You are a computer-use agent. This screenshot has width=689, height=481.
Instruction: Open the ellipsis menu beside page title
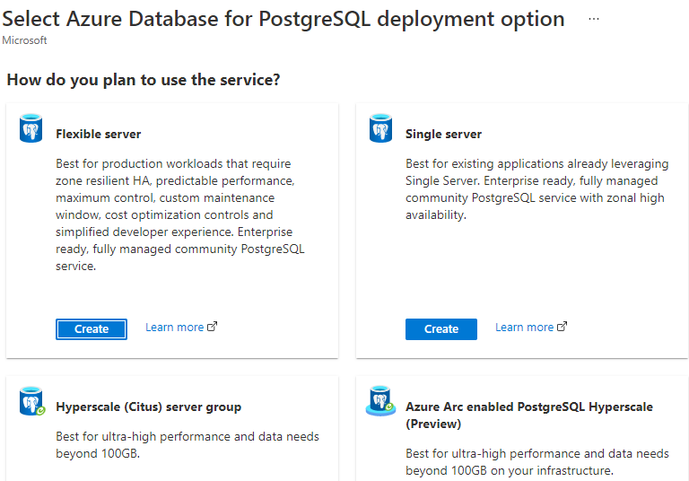594,19
